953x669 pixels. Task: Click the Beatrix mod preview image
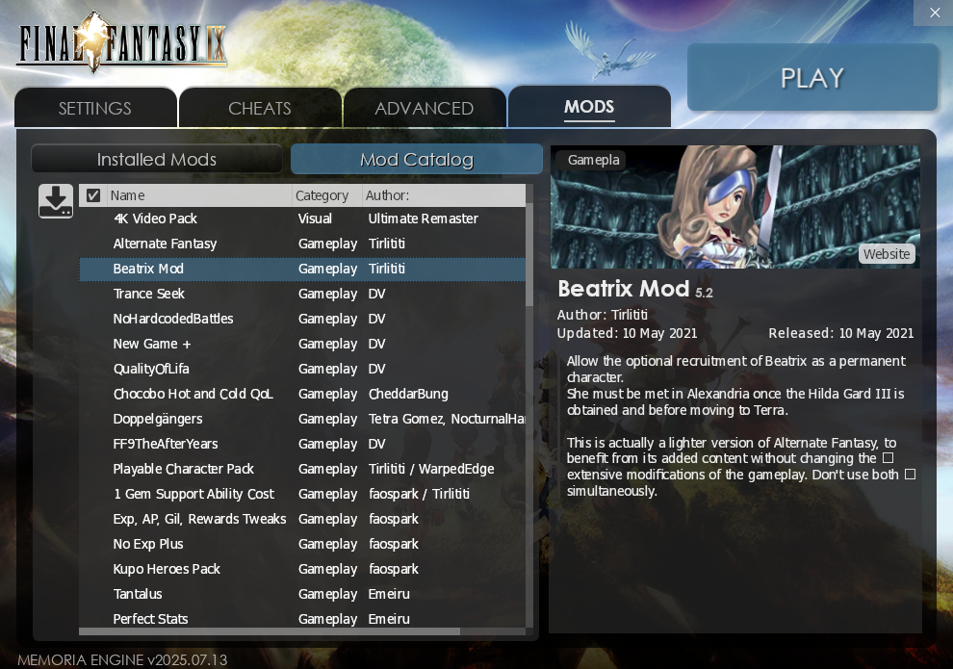735,207
